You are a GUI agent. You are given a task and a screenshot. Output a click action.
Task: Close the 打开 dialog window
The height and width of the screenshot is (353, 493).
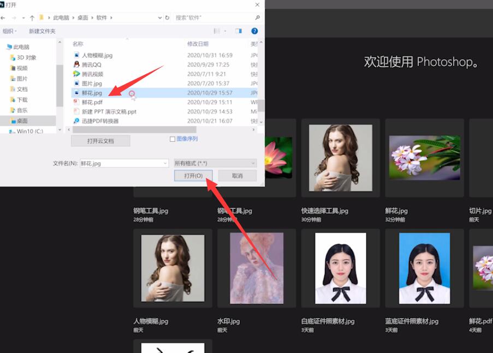coord(258,5)
